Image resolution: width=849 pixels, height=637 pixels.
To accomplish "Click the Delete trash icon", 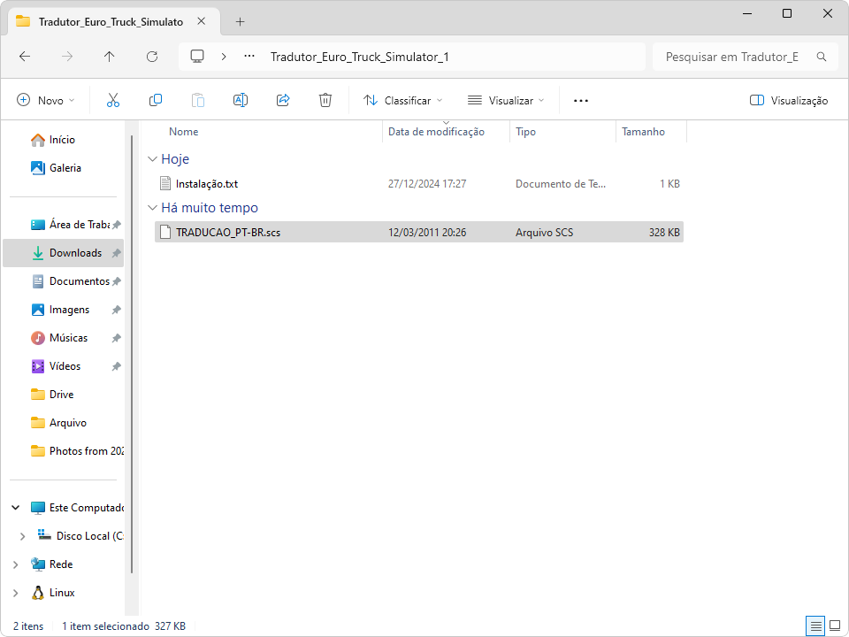I will click(x=325, y=100).
